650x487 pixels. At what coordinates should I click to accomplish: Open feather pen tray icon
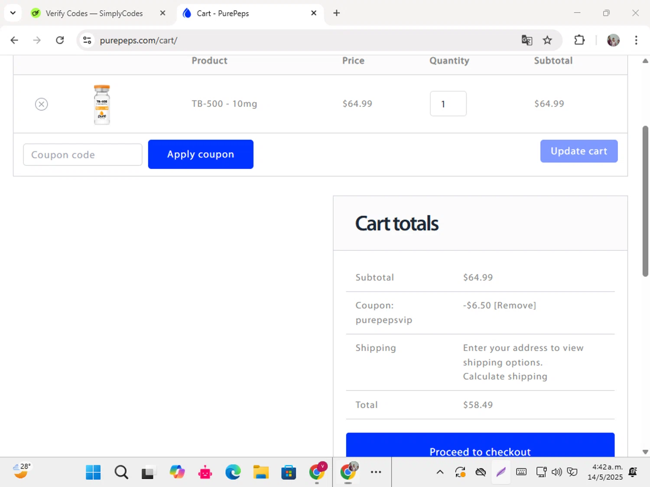[501, 472]
